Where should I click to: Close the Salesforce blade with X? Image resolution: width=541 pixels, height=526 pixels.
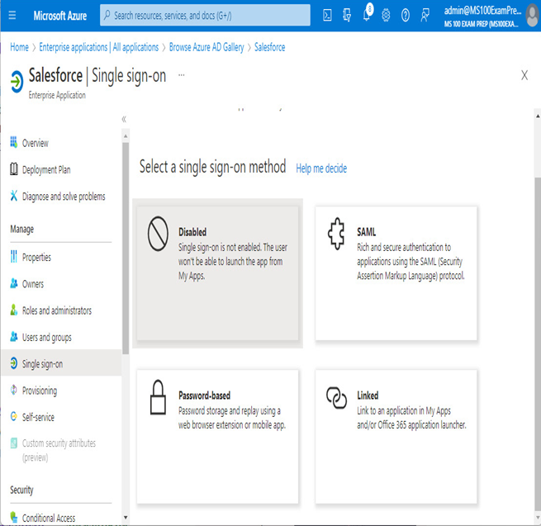point(524,75)
